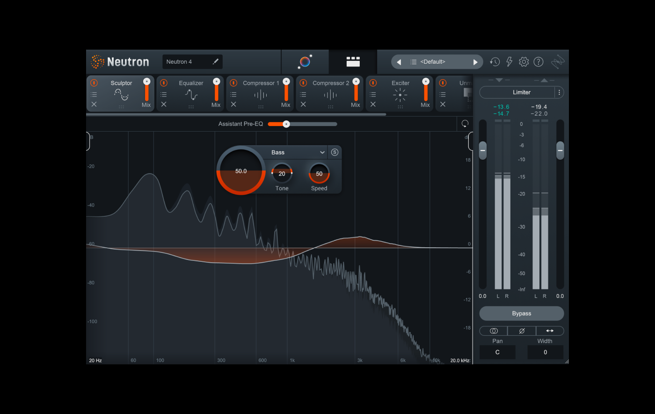Click the overlapping circles sum-to-mono icon
Screen dimensions: 655x414
coord(494,331)
